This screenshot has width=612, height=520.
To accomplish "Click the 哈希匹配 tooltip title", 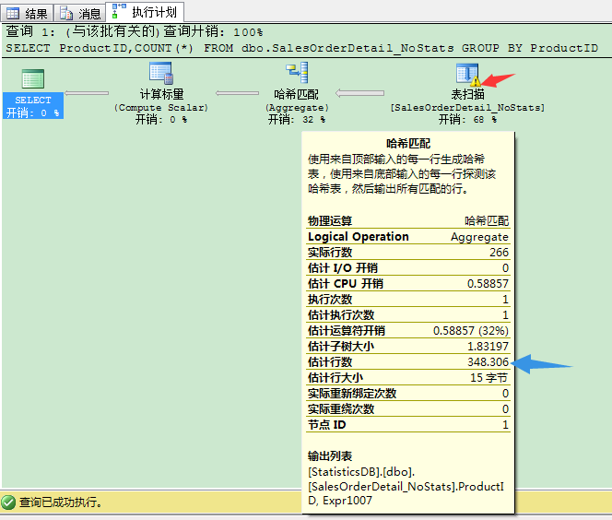I will coord(408,143).
